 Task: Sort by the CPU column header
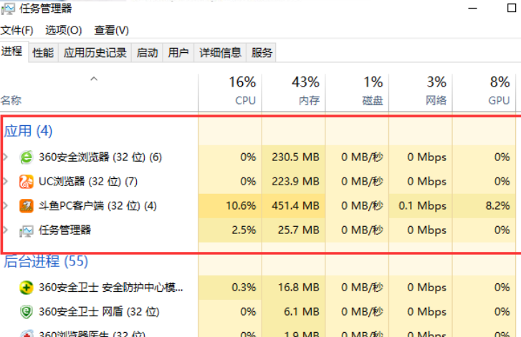(x=230, y=92)
